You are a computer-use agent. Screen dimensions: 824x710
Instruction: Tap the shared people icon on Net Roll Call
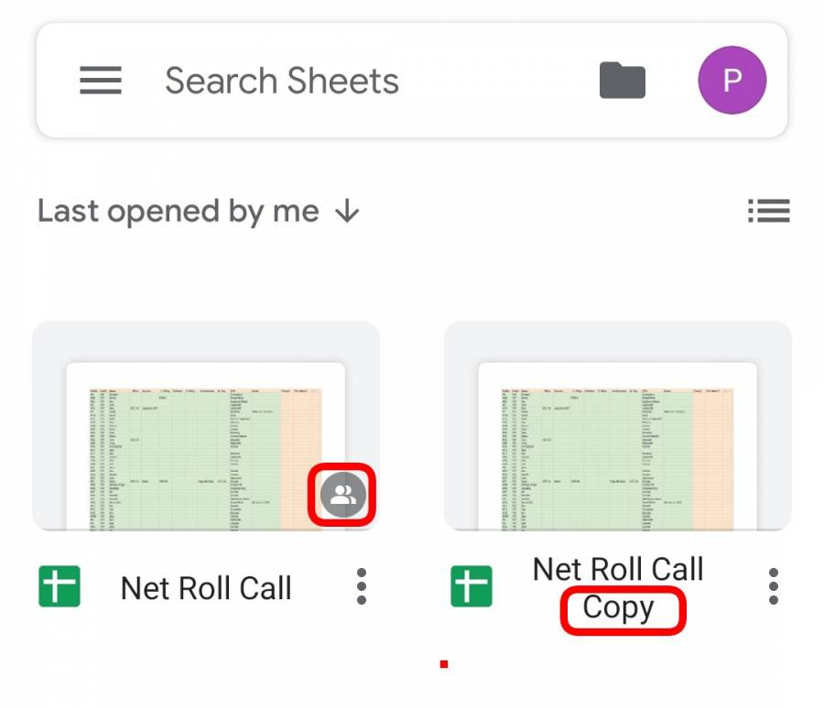click(342, 495)
